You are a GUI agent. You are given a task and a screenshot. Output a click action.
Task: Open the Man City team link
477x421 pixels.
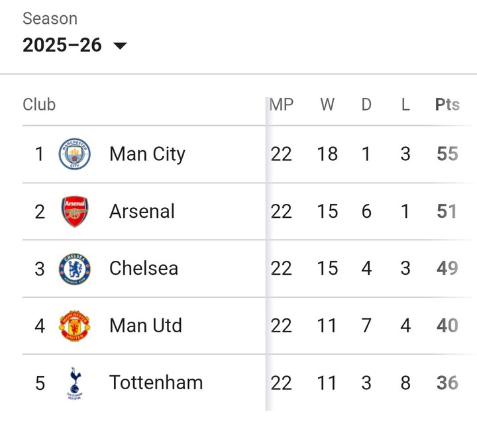point(147,154)
